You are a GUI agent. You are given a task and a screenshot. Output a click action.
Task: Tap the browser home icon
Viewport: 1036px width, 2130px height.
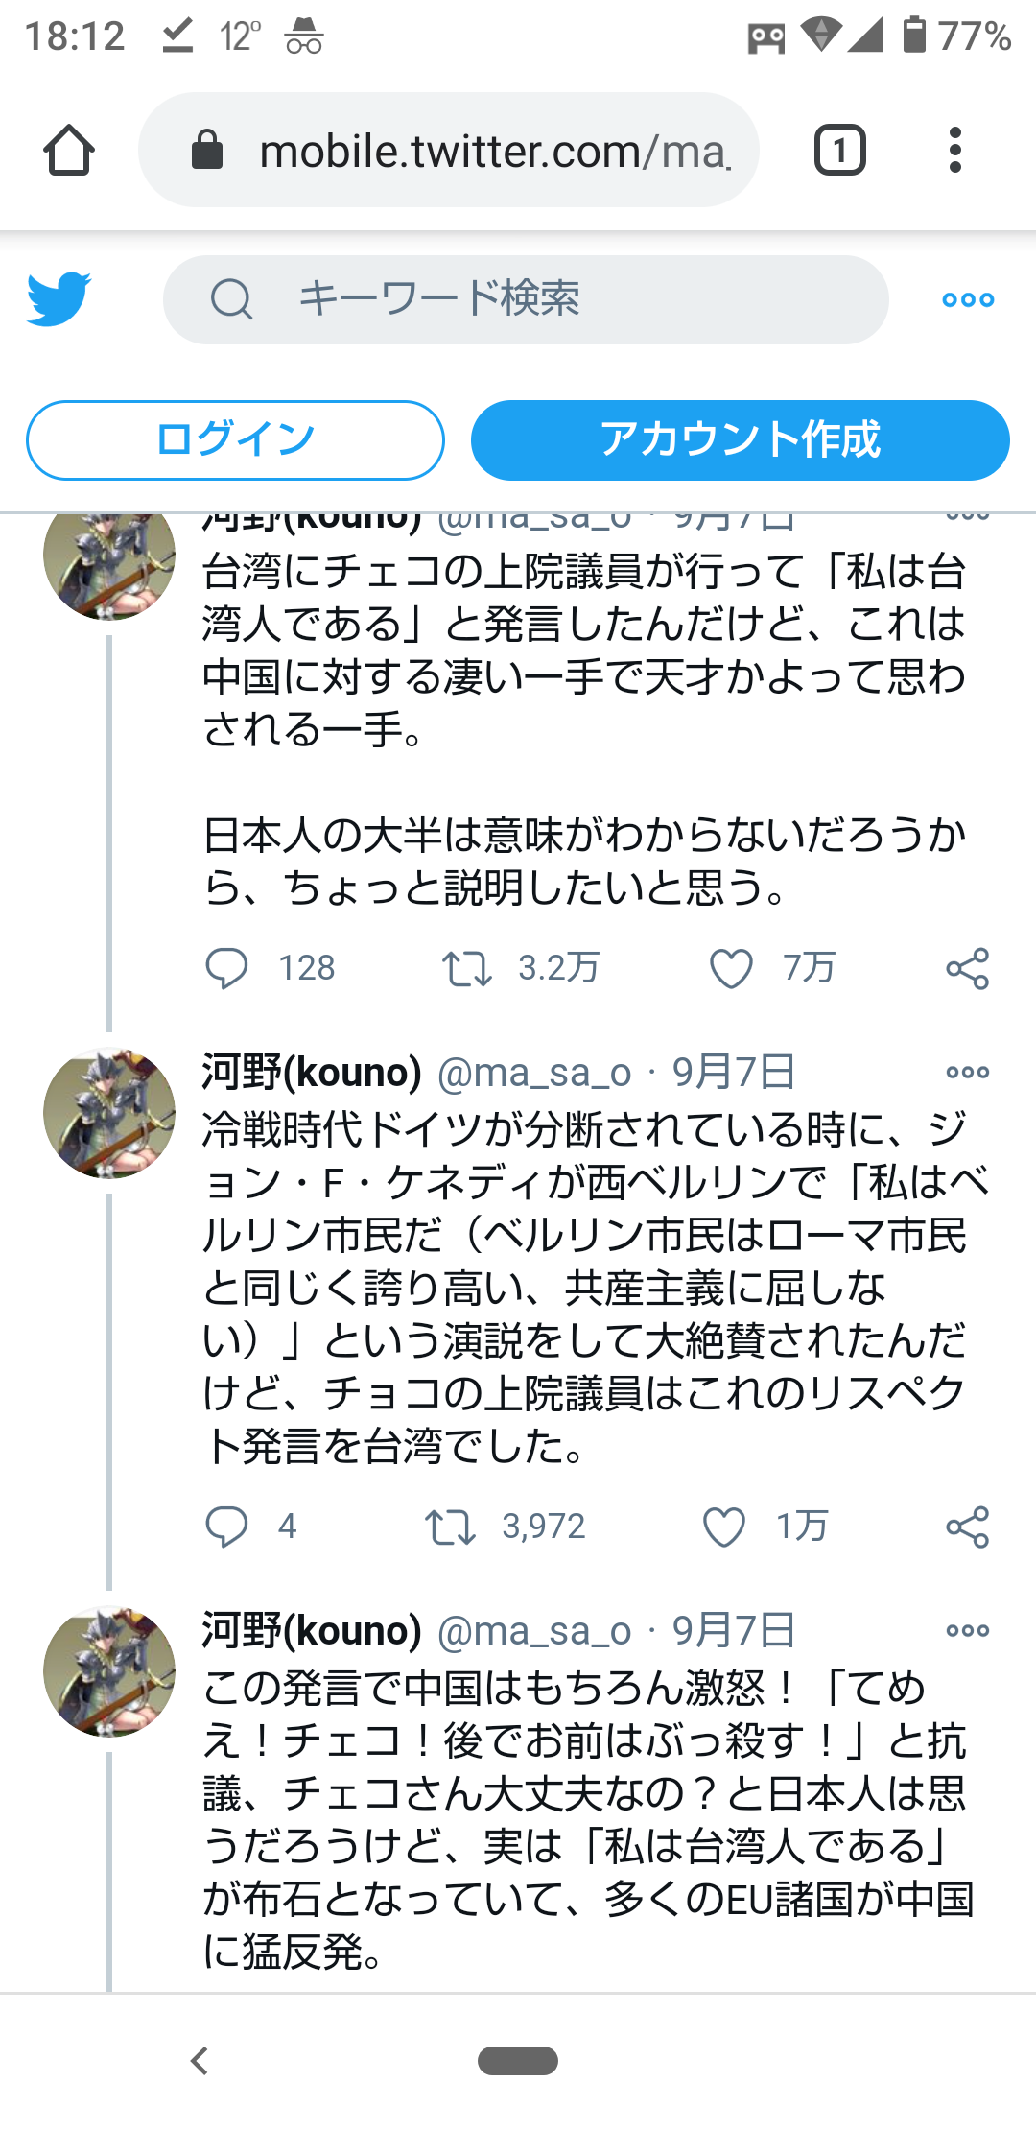pyautogui.click(x=69, y=151)
